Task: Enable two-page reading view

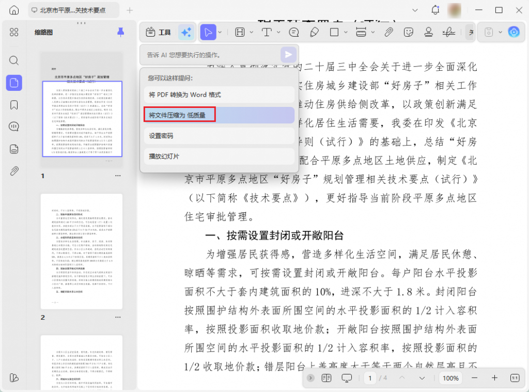Action: (x=326, y=378)
